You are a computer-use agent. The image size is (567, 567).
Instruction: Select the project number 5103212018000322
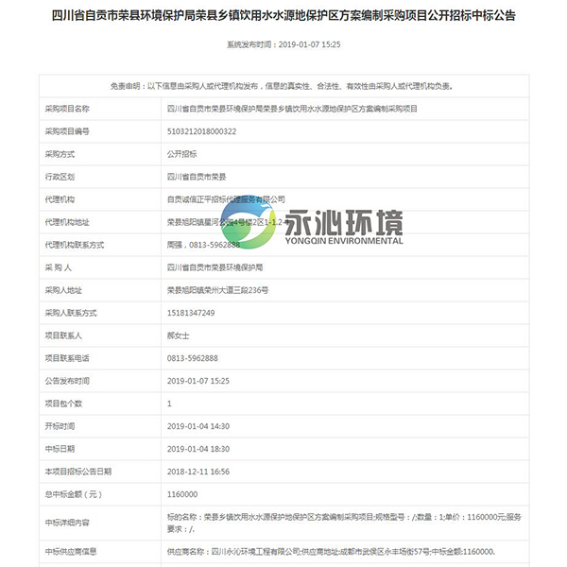(201, 131)
